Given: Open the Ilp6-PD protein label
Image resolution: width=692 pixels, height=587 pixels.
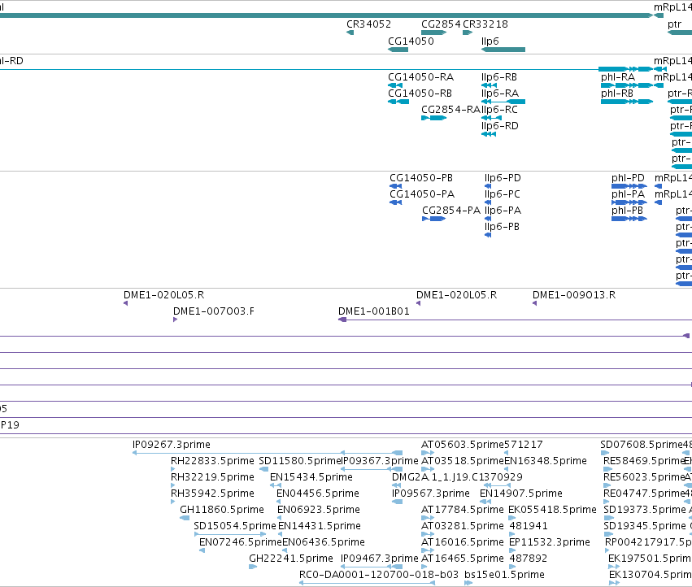Looking at the screenshot, I should (503, 178).
